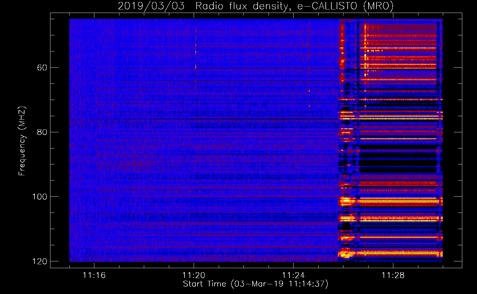Click the 11:28 time tick label
Screen dimensions: 477x294
tap(393, 275)
